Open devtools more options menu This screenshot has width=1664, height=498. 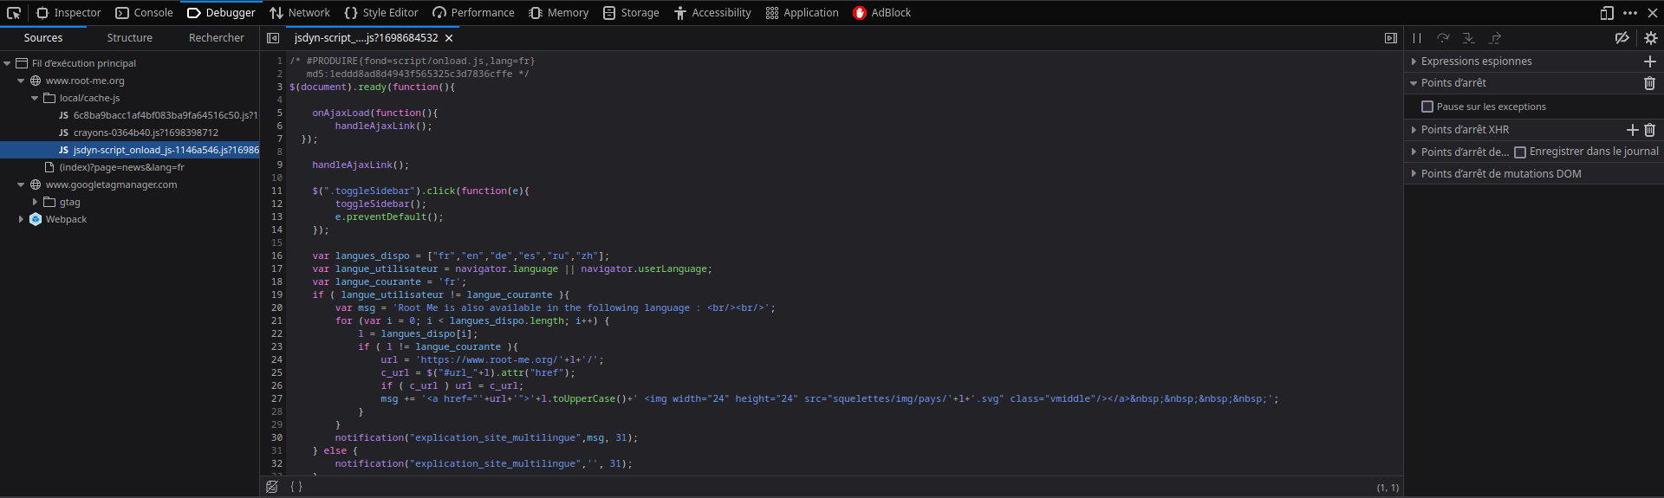(x=1630, y=13)
